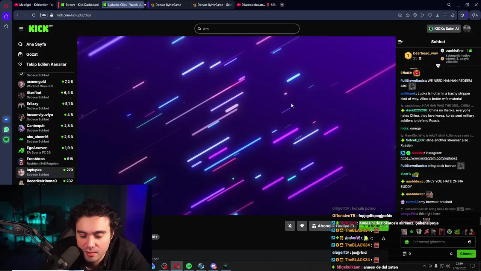
Task: Open Takip Edilen Kanallar
Action: [x=46, y=64]
